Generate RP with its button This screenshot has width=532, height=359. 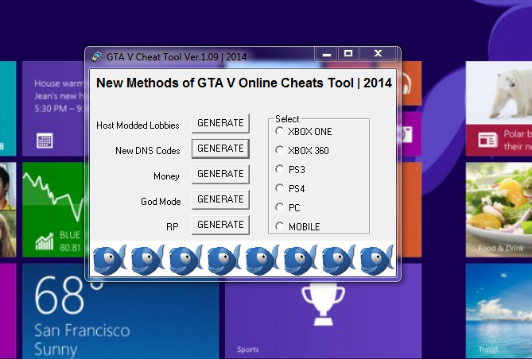point(220,225)
